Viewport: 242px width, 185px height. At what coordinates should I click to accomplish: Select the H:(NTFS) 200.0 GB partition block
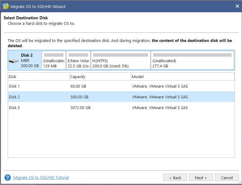120,60
